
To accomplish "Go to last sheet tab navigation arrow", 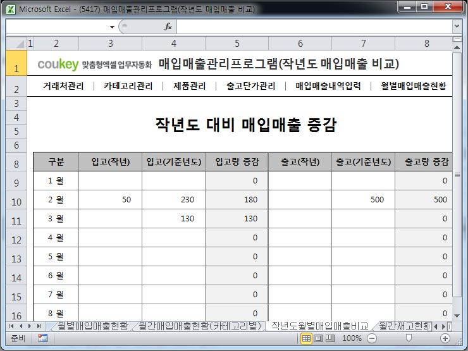I will coord(39,326).
